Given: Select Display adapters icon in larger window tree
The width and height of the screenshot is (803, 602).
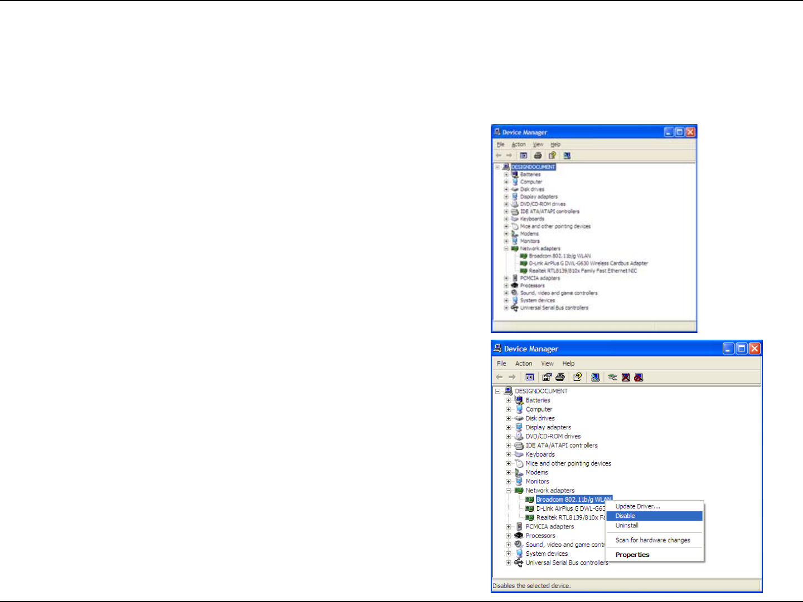Looking at the screenshot, I should click(x=519, y=427).
